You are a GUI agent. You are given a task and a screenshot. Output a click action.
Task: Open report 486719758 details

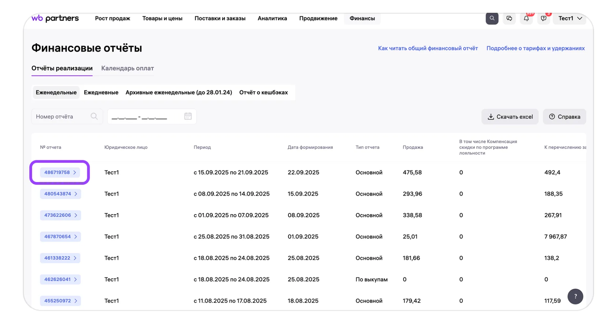pyautogui.click(x=60, y=172)
